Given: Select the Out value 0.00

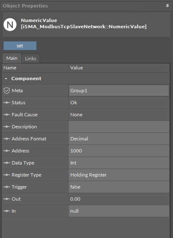Looking at the screenshot, I should point(75,199).
